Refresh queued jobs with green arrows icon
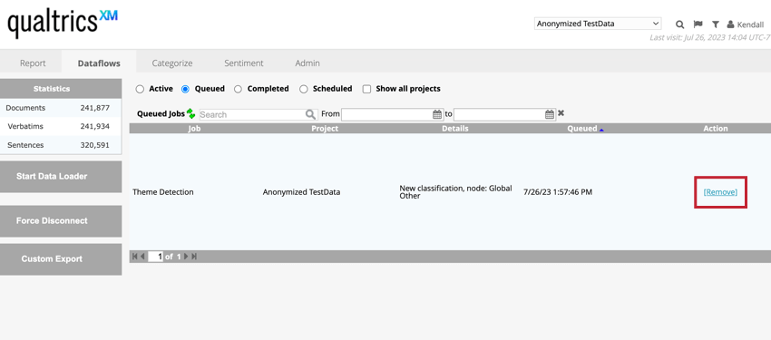771x340 pixels. tap(190, 113)
